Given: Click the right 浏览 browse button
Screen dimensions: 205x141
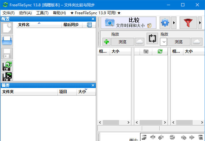Looking at the screenshot, I should point(179,42).
